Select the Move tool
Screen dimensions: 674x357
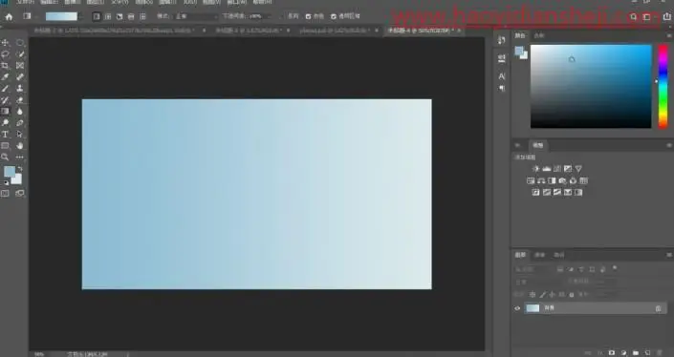(5, 43)
